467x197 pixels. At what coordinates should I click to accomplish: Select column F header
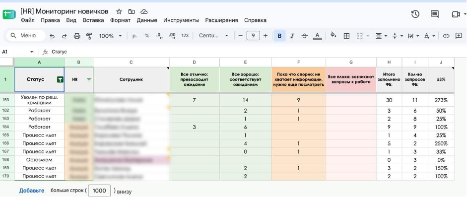pos(298,62)
